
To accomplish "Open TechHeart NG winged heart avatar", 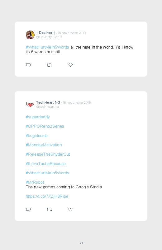I will point(30,105).
